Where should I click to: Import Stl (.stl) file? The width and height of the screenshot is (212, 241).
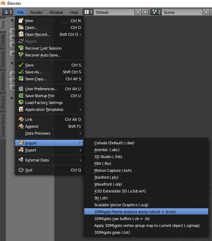point(146,198)
